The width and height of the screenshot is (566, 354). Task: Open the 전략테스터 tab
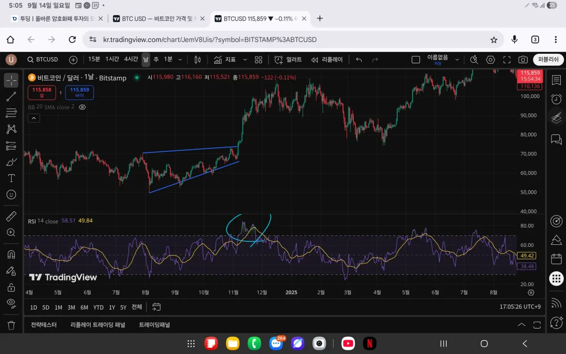point(44,325)
